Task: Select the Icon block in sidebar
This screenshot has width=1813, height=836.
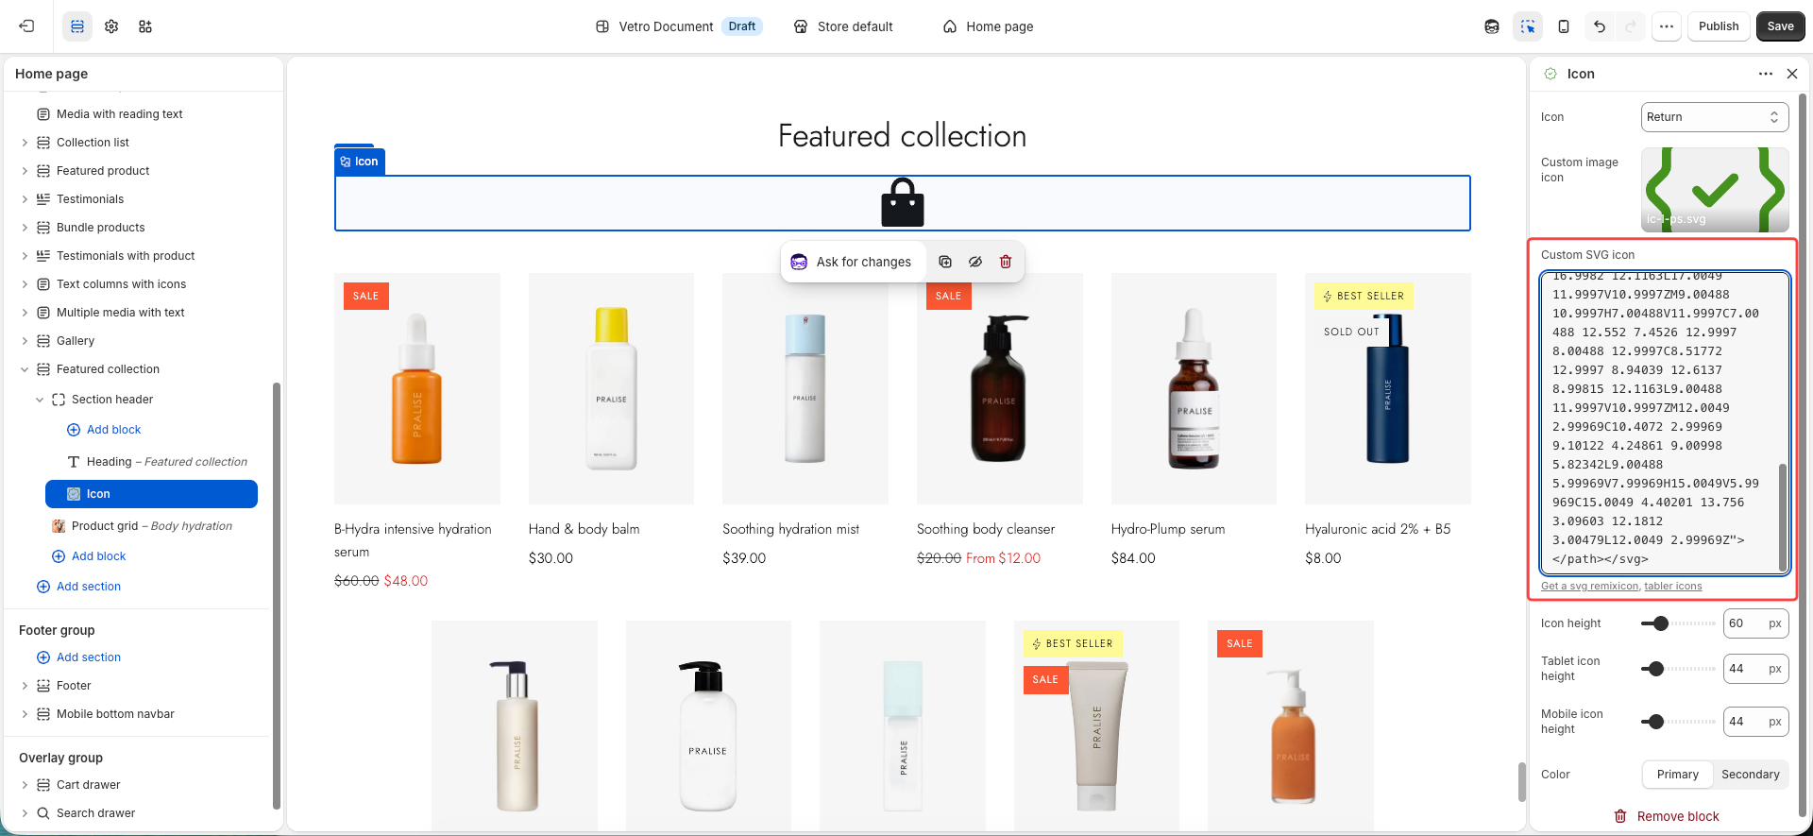Action: (x=151, y=494)
